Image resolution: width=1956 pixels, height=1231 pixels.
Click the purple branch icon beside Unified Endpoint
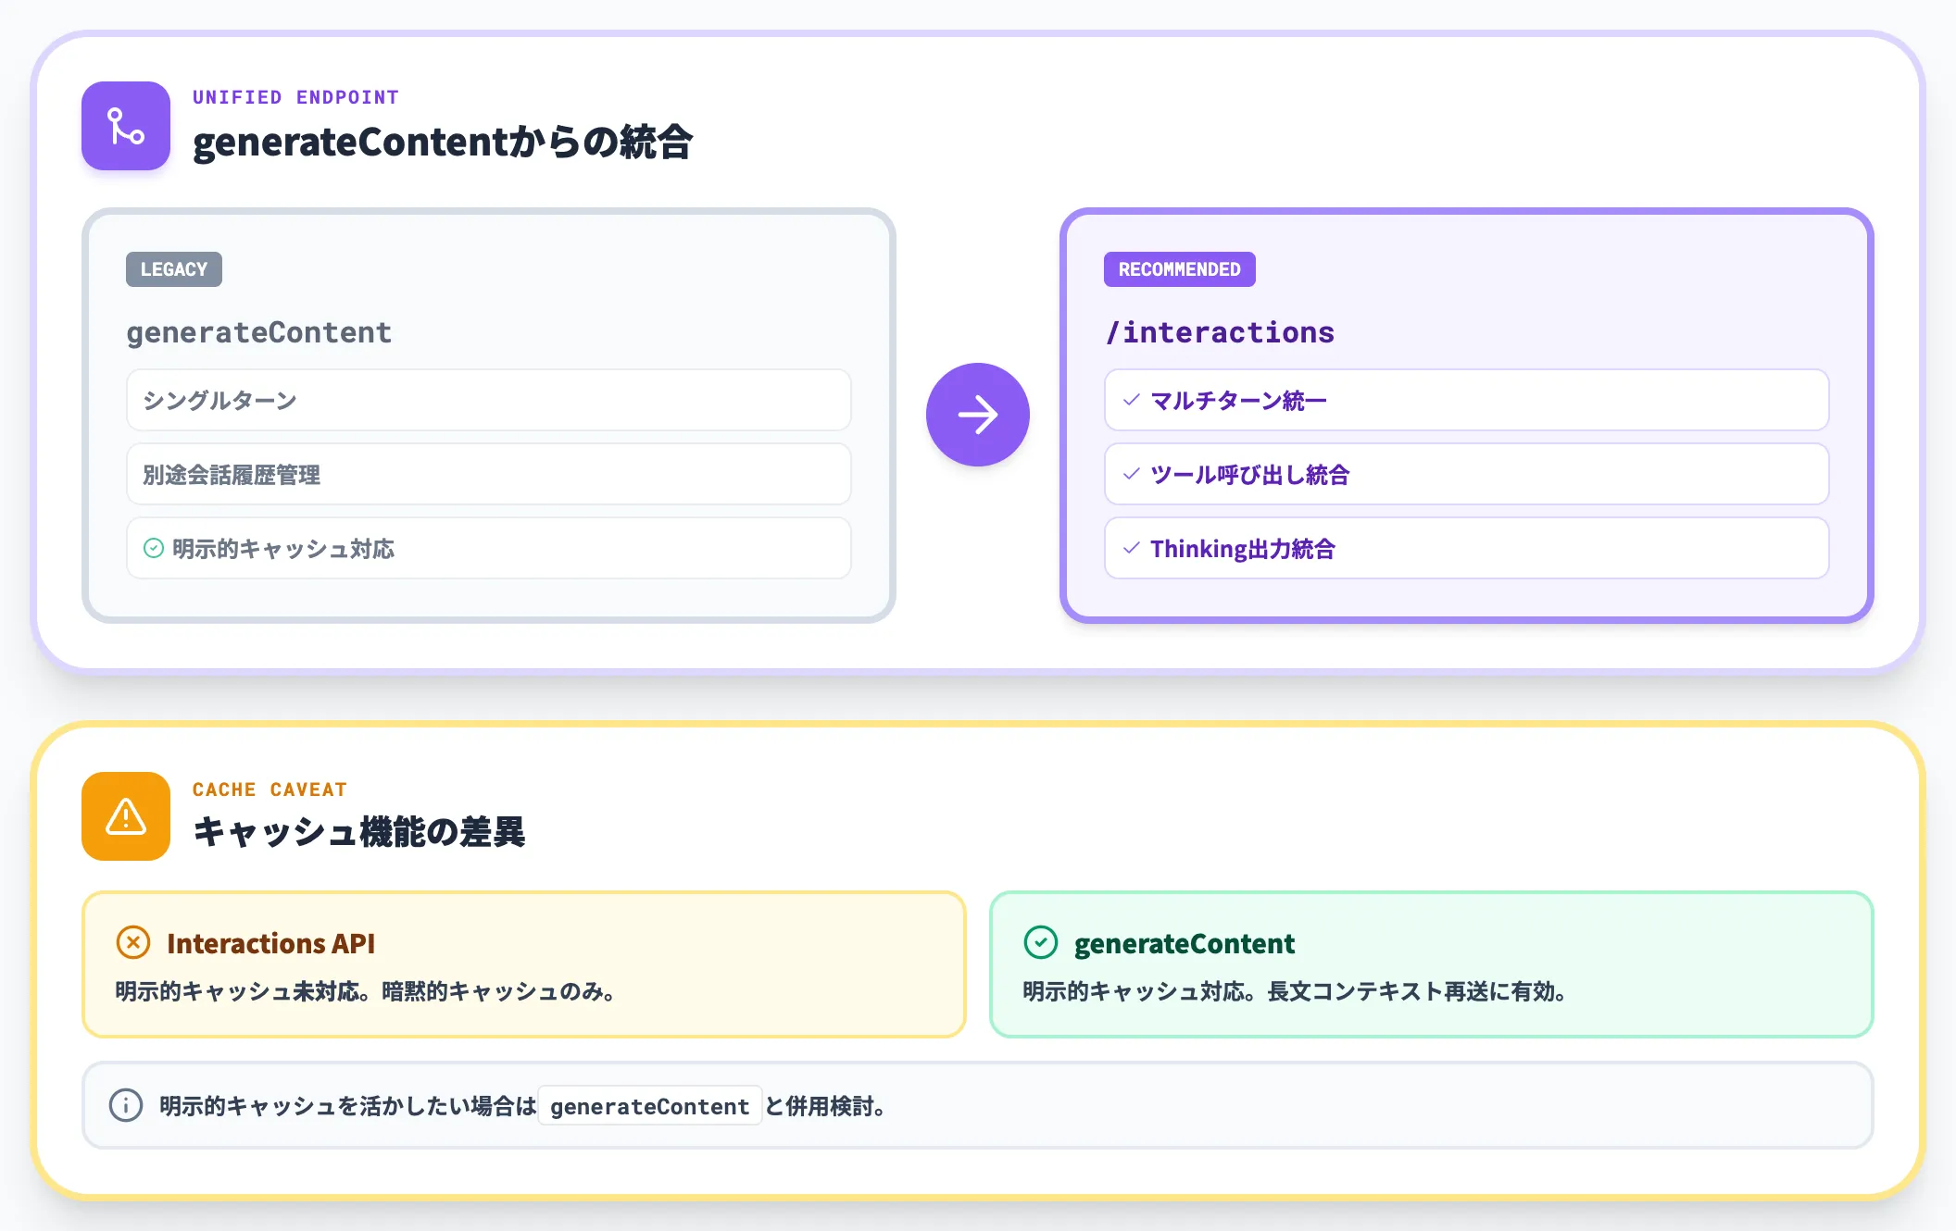tap(126, 126)
